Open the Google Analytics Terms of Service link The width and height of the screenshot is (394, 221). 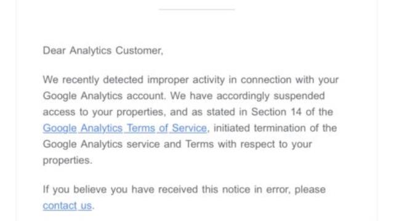pos(125,128)
